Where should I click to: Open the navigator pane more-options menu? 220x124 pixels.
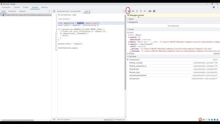(x=49, y=11)
